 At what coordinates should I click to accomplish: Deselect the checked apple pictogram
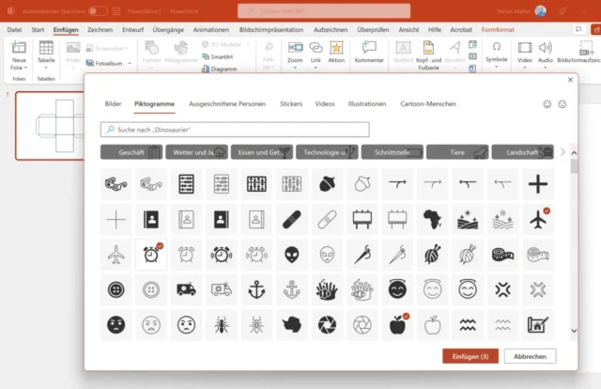(397, 325)
